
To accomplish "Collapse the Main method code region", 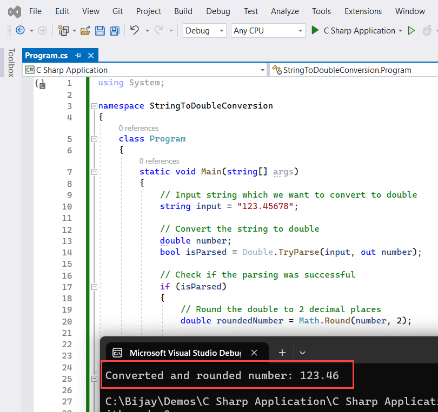I will [x=94, y=172].
